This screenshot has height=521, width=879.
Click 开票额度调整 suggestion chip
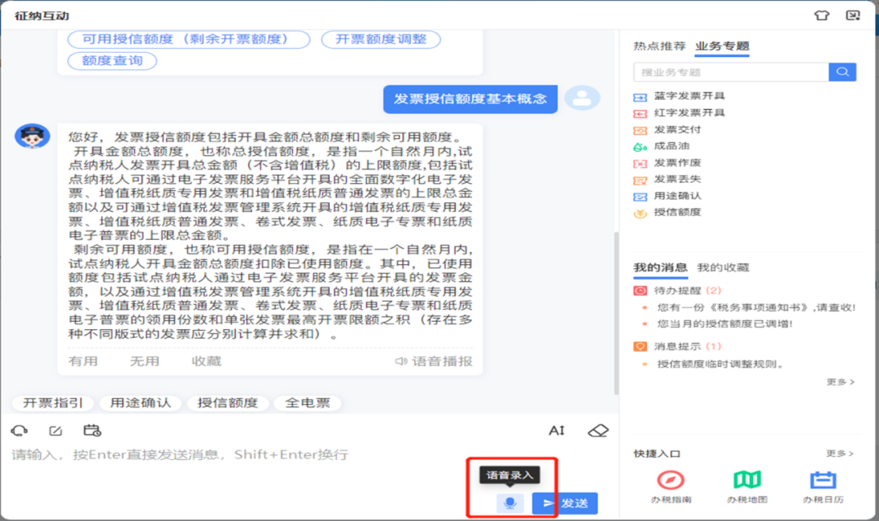(x=381, y=39)
